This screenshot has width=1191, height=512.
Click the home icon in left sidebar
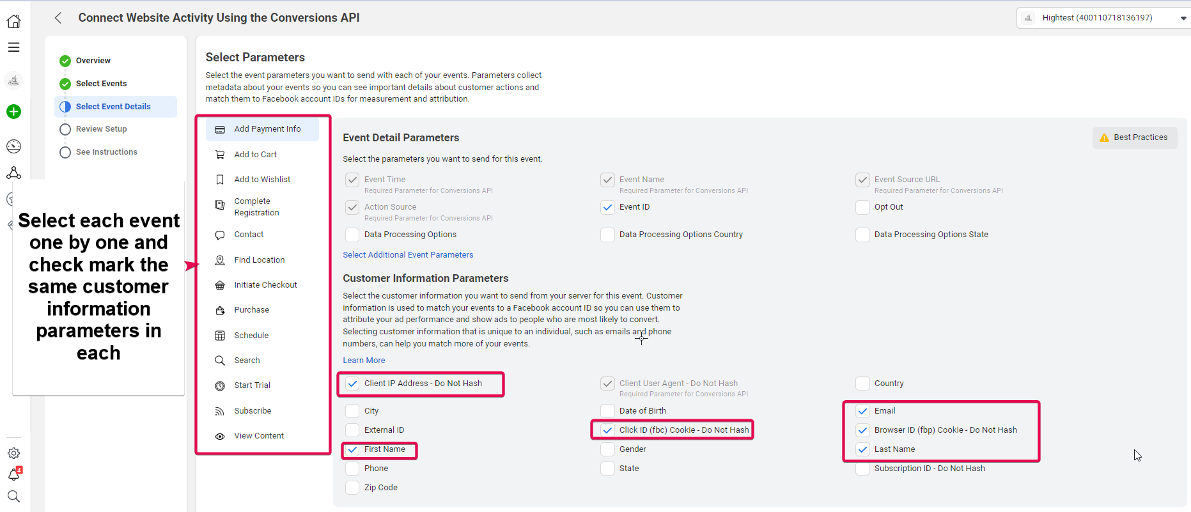click(13, 22)
